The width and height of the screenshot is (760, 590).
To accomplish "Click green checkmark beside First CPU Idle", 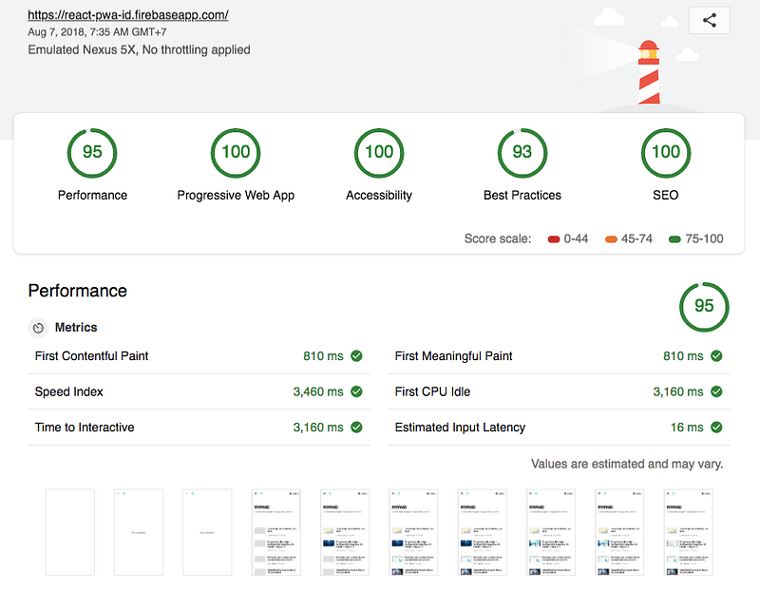I will (716, 391).
